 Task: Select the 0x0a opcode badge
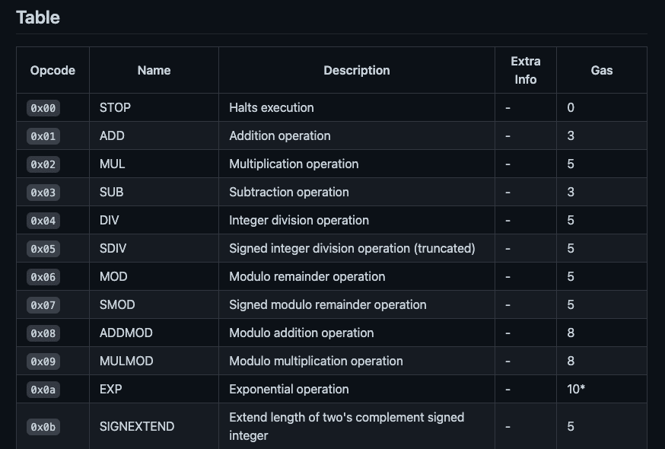43,390
